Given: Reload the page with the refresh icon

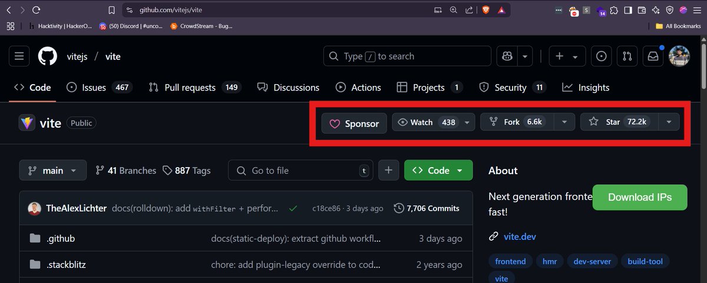Looking at the screenshot, I should 37,10.
